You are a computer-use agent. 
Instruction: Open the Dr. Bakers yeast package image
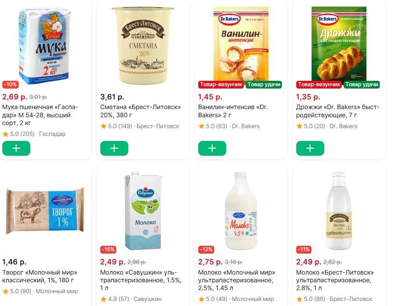point(338,43)
